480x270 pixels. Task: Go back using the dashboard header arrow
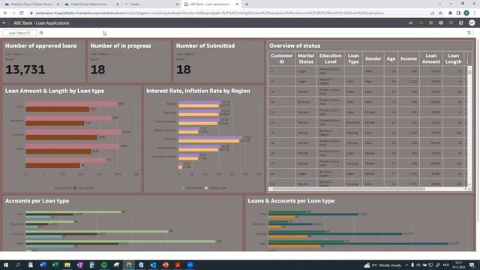pos(4,23)
